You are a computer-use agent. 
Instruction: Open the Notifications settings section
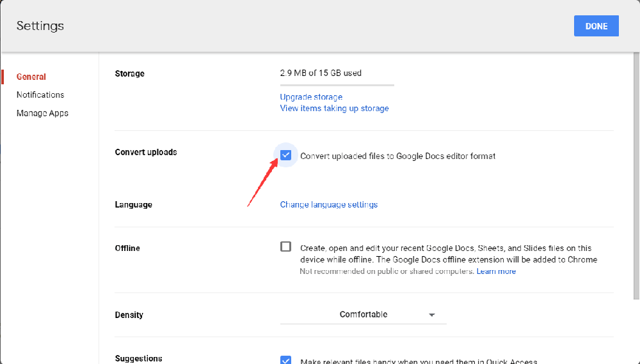coord(40,95)
